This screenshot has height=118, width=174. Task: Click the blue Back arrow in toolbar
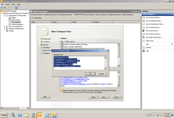coord(2,8)
